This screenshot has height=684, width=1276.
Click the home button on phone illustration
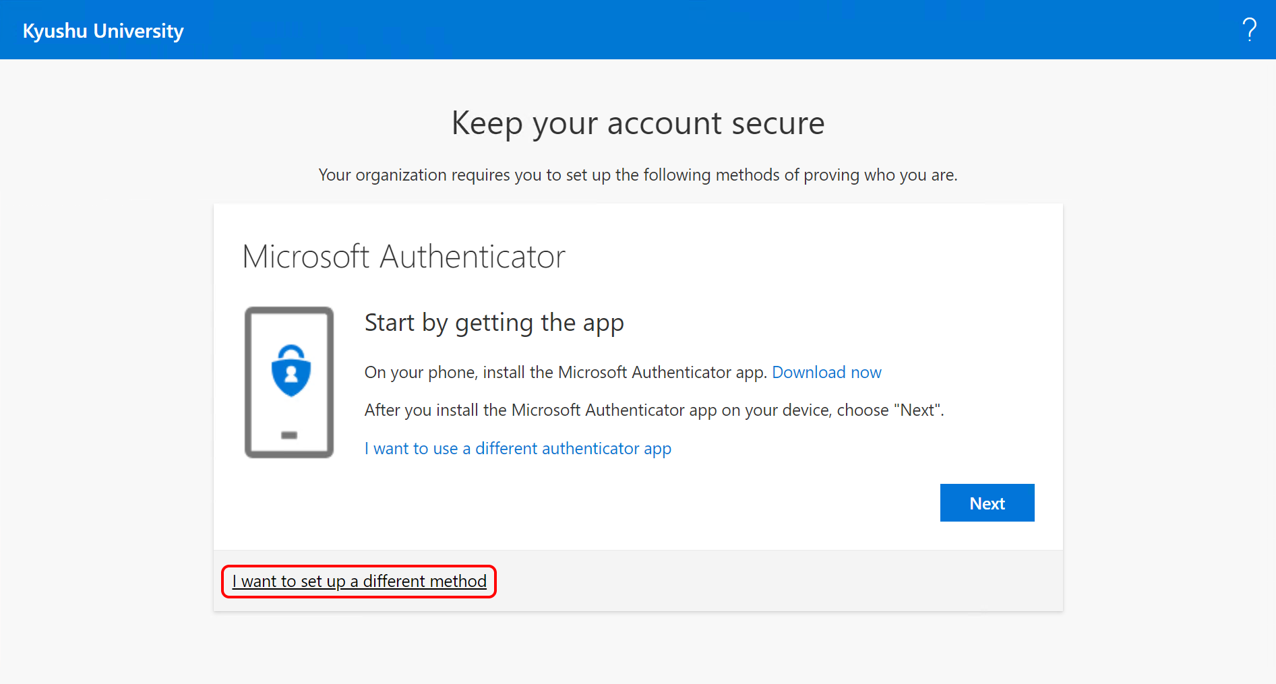click(289, 435)
